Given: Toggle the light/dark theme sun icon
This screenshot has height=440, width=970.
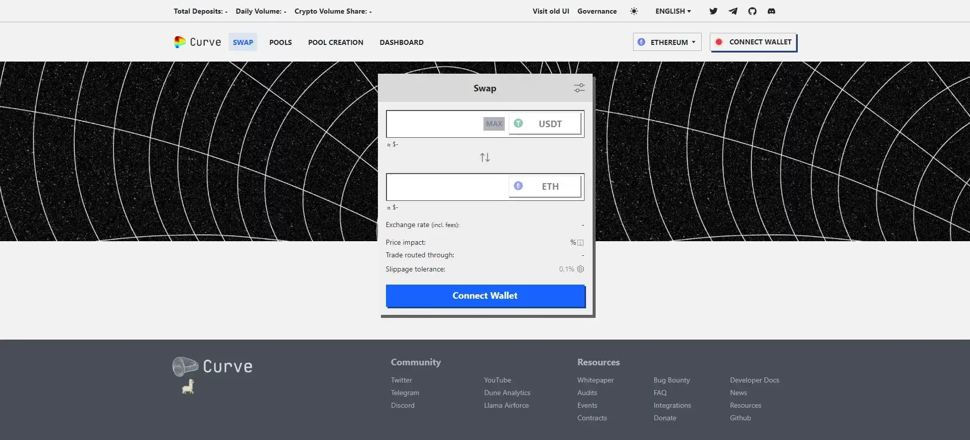Looking at the screenshot, I should coord(634,11).
